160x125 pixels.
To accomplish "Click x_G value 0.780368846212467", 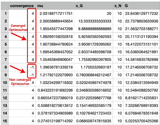I will [x=94, y=75].
